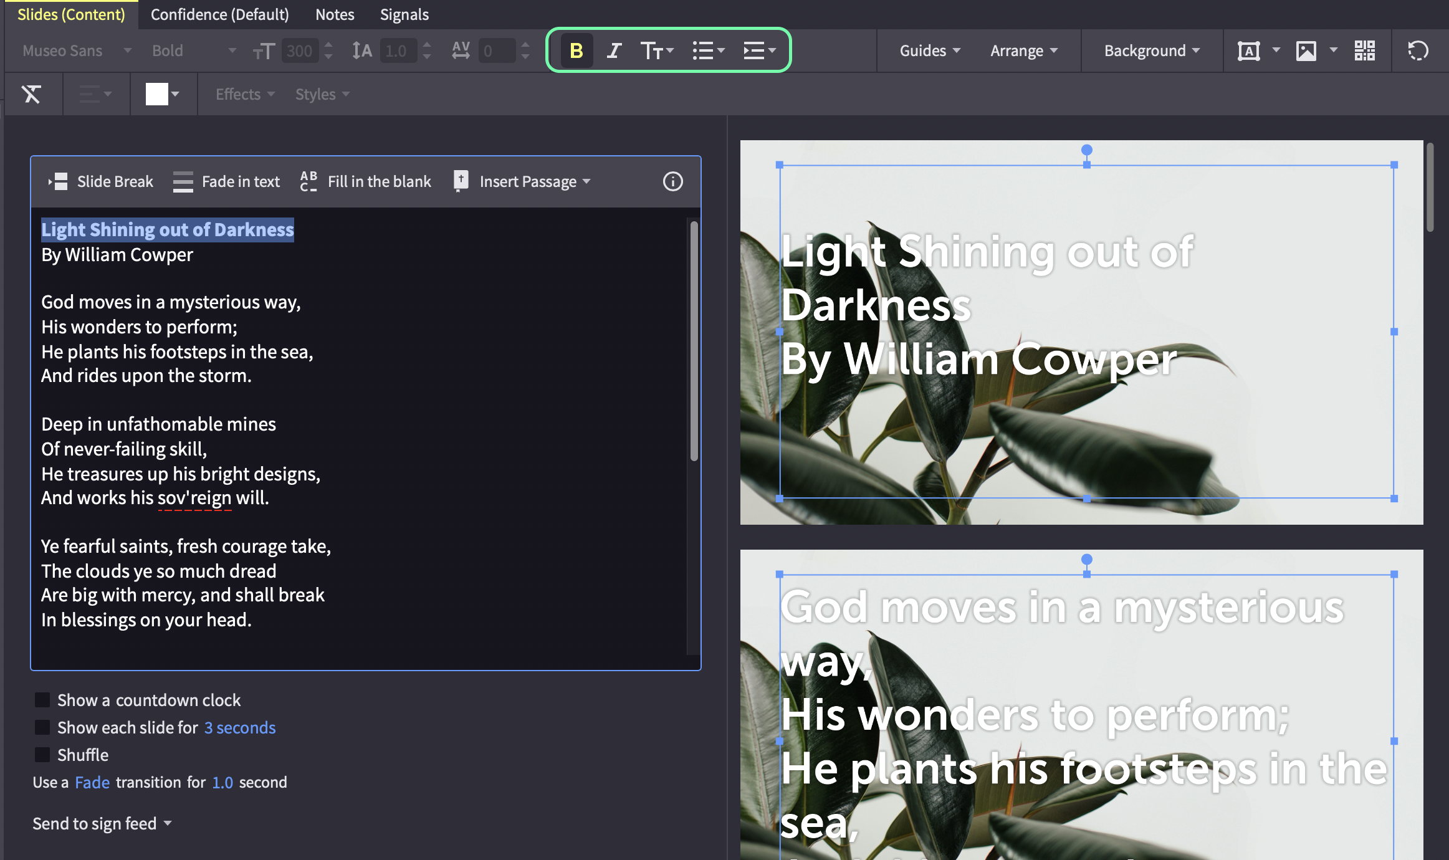Open the Museo Sans font dropdown

(77, 50)
